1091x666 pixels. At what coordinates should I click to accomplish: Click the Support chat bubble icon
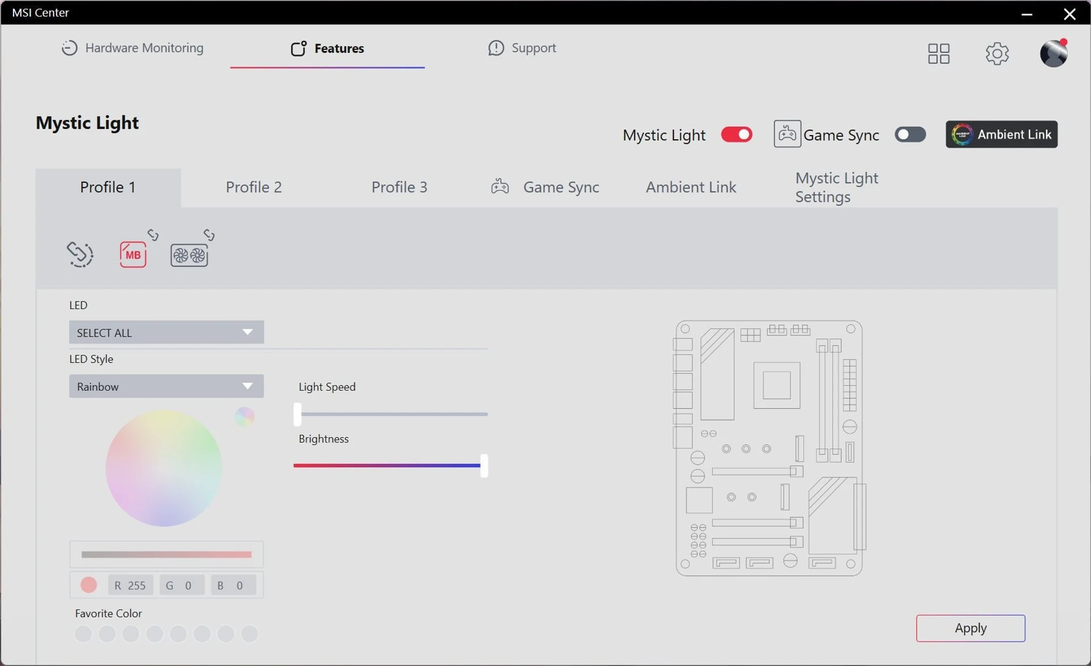pyautogui.click(x=496, y=48)
